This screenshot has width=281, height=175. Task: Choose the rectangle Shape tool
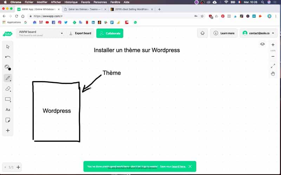pyautogui.click(x=8, y=99)
